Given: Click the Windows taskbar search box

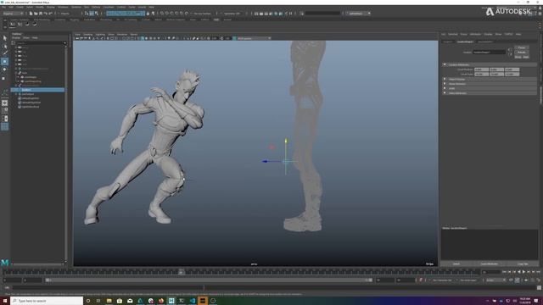Looking at the screenshot, I should pyautogui.click(x=48, y=301).
